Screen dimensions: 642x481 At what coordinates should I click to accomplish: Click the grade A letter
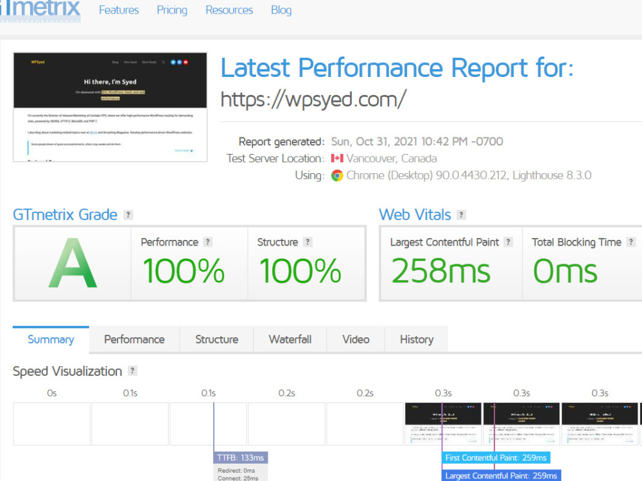point(73,264)
